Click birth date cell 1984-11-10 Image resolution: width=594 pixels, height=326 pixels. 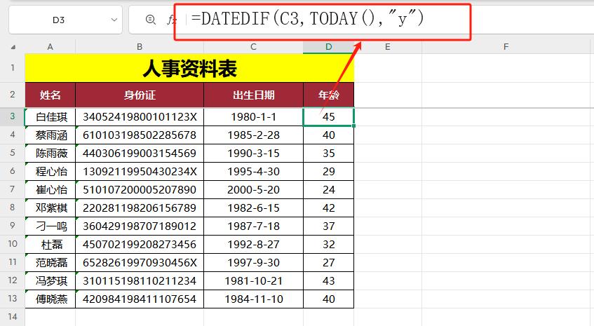(253, 299)
